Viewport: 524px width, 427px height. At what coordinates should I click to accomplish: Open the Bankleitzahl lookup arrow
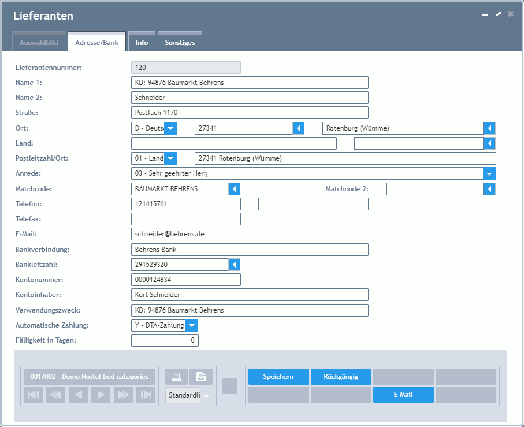[x=234, y=265]
